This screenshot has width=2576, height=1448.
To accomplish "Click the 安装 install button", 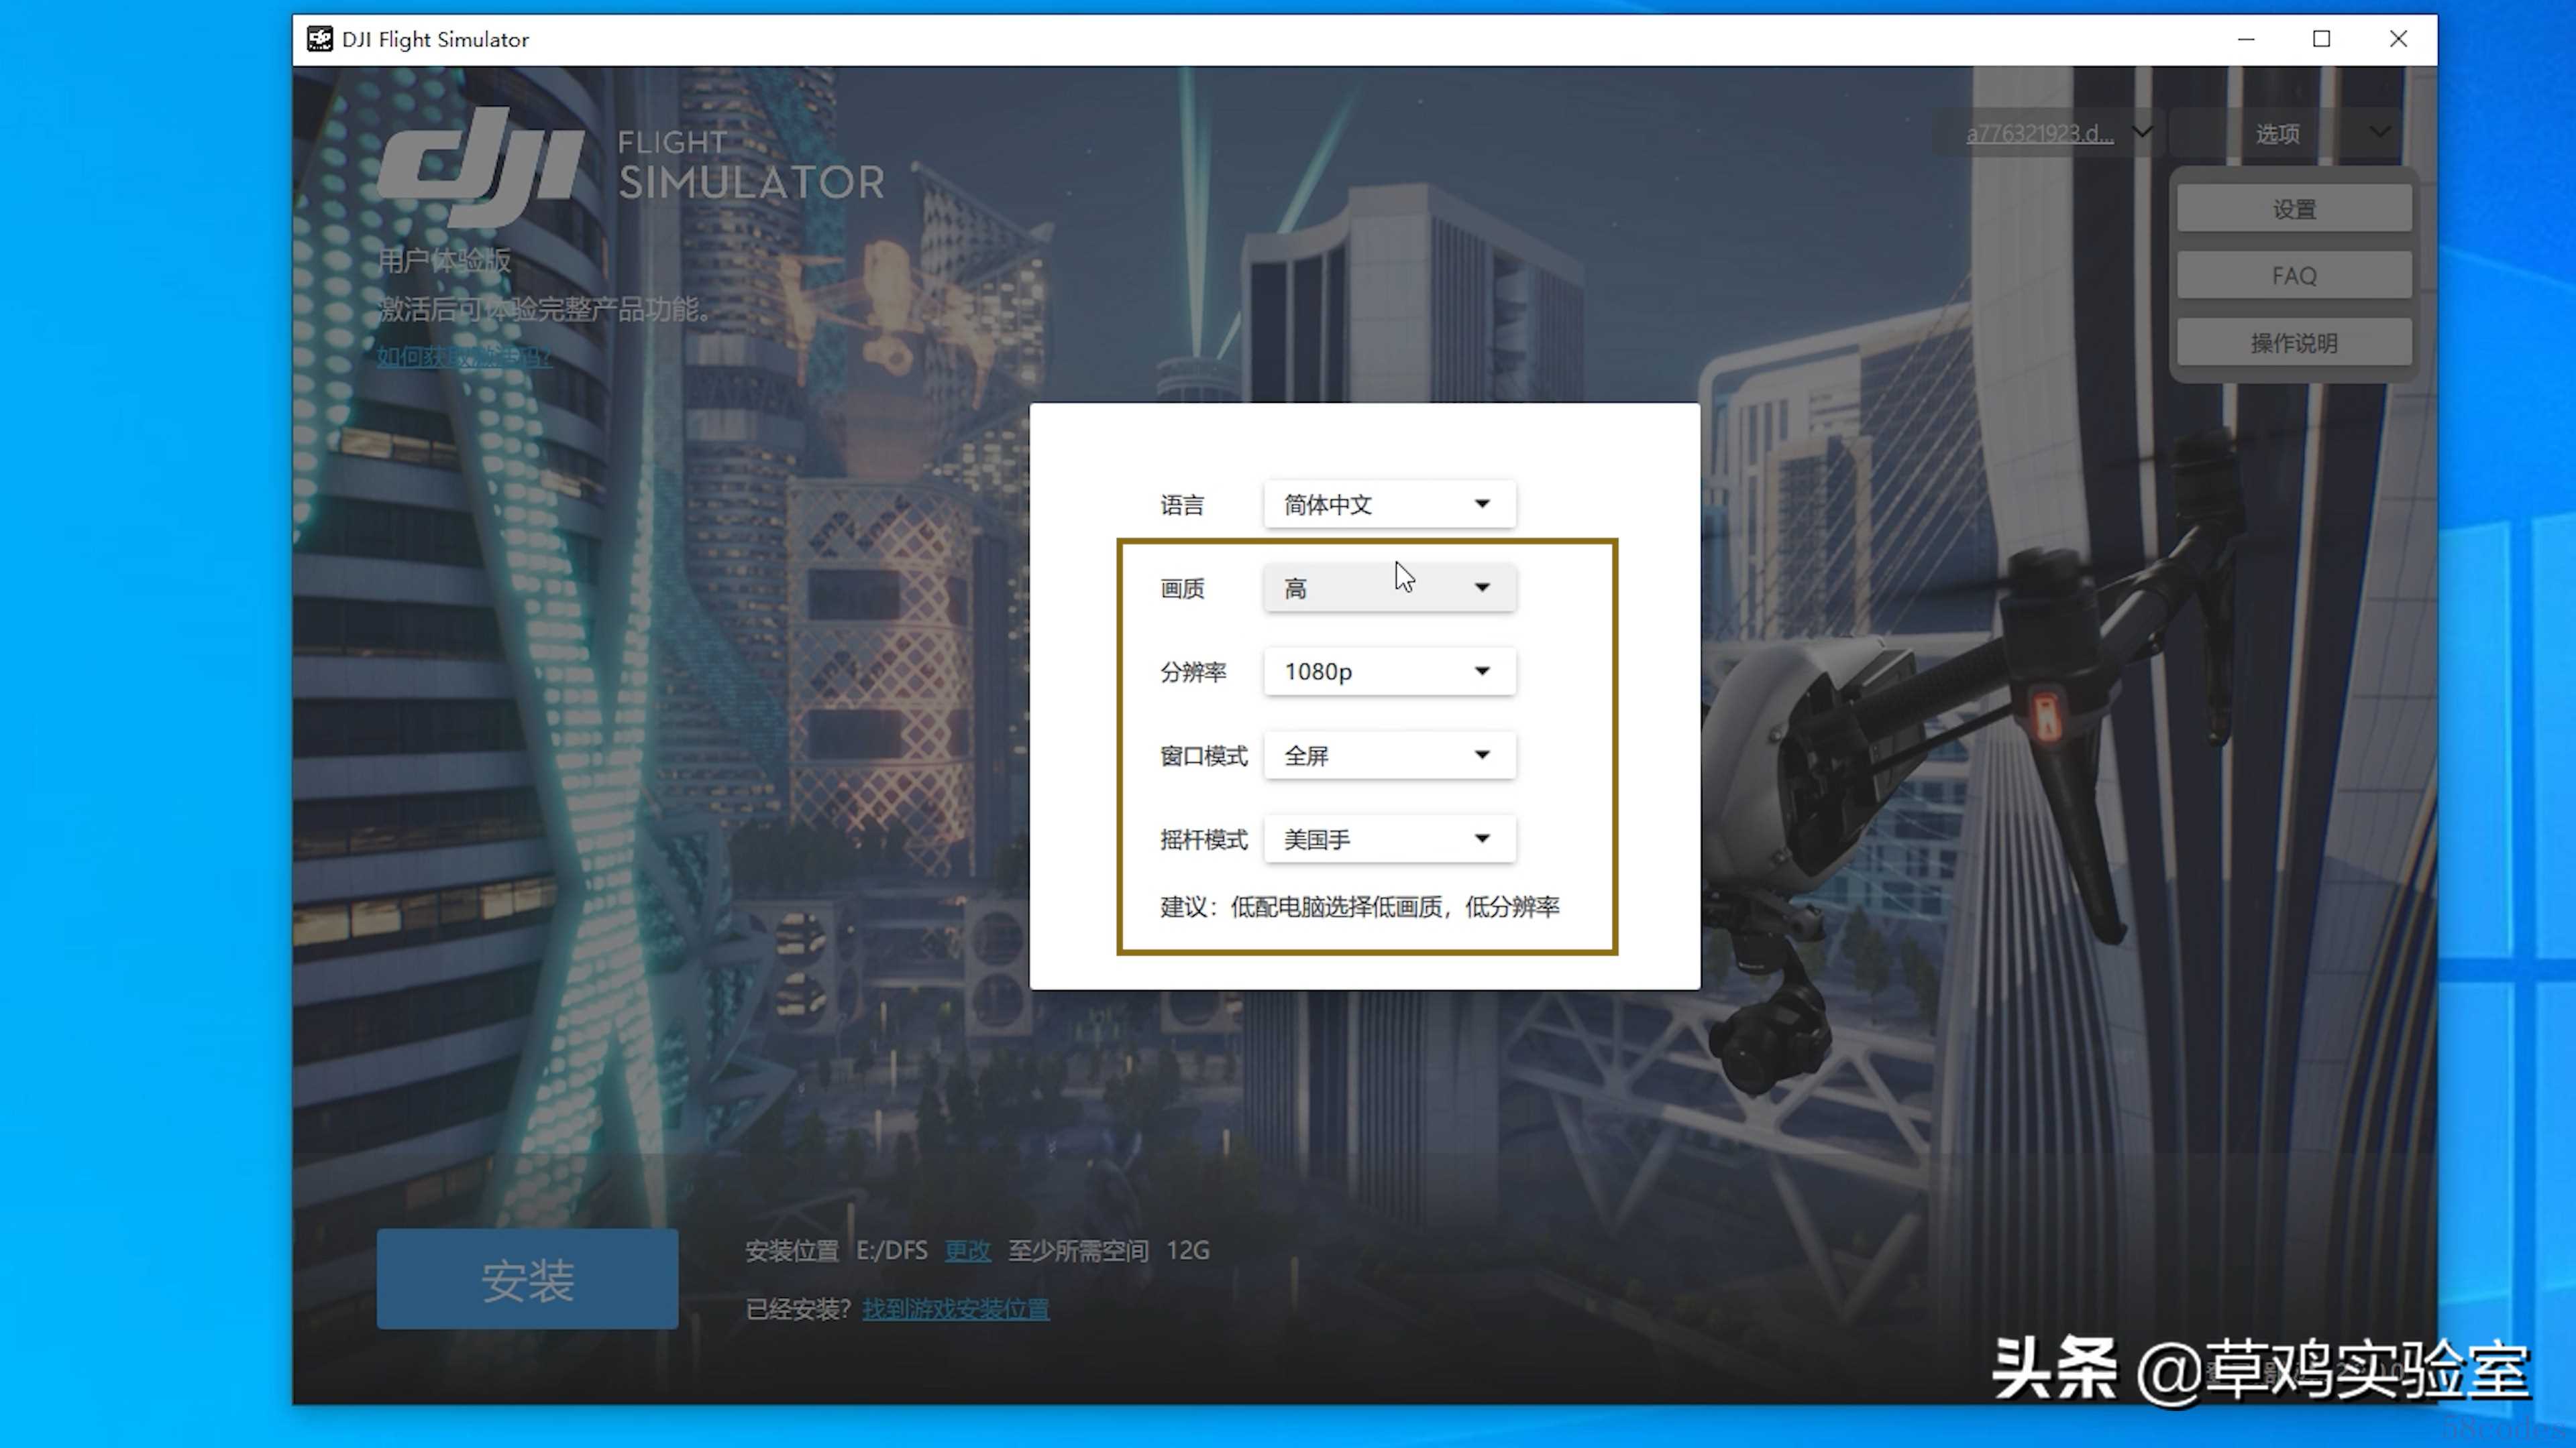I will point(527,1280).
